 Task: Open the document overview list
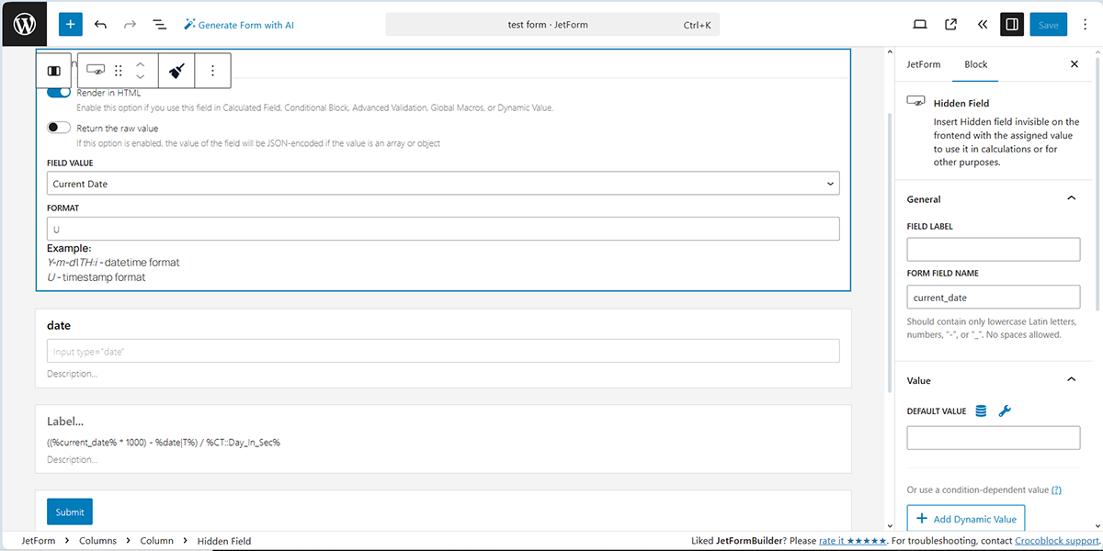pos(159,25)
